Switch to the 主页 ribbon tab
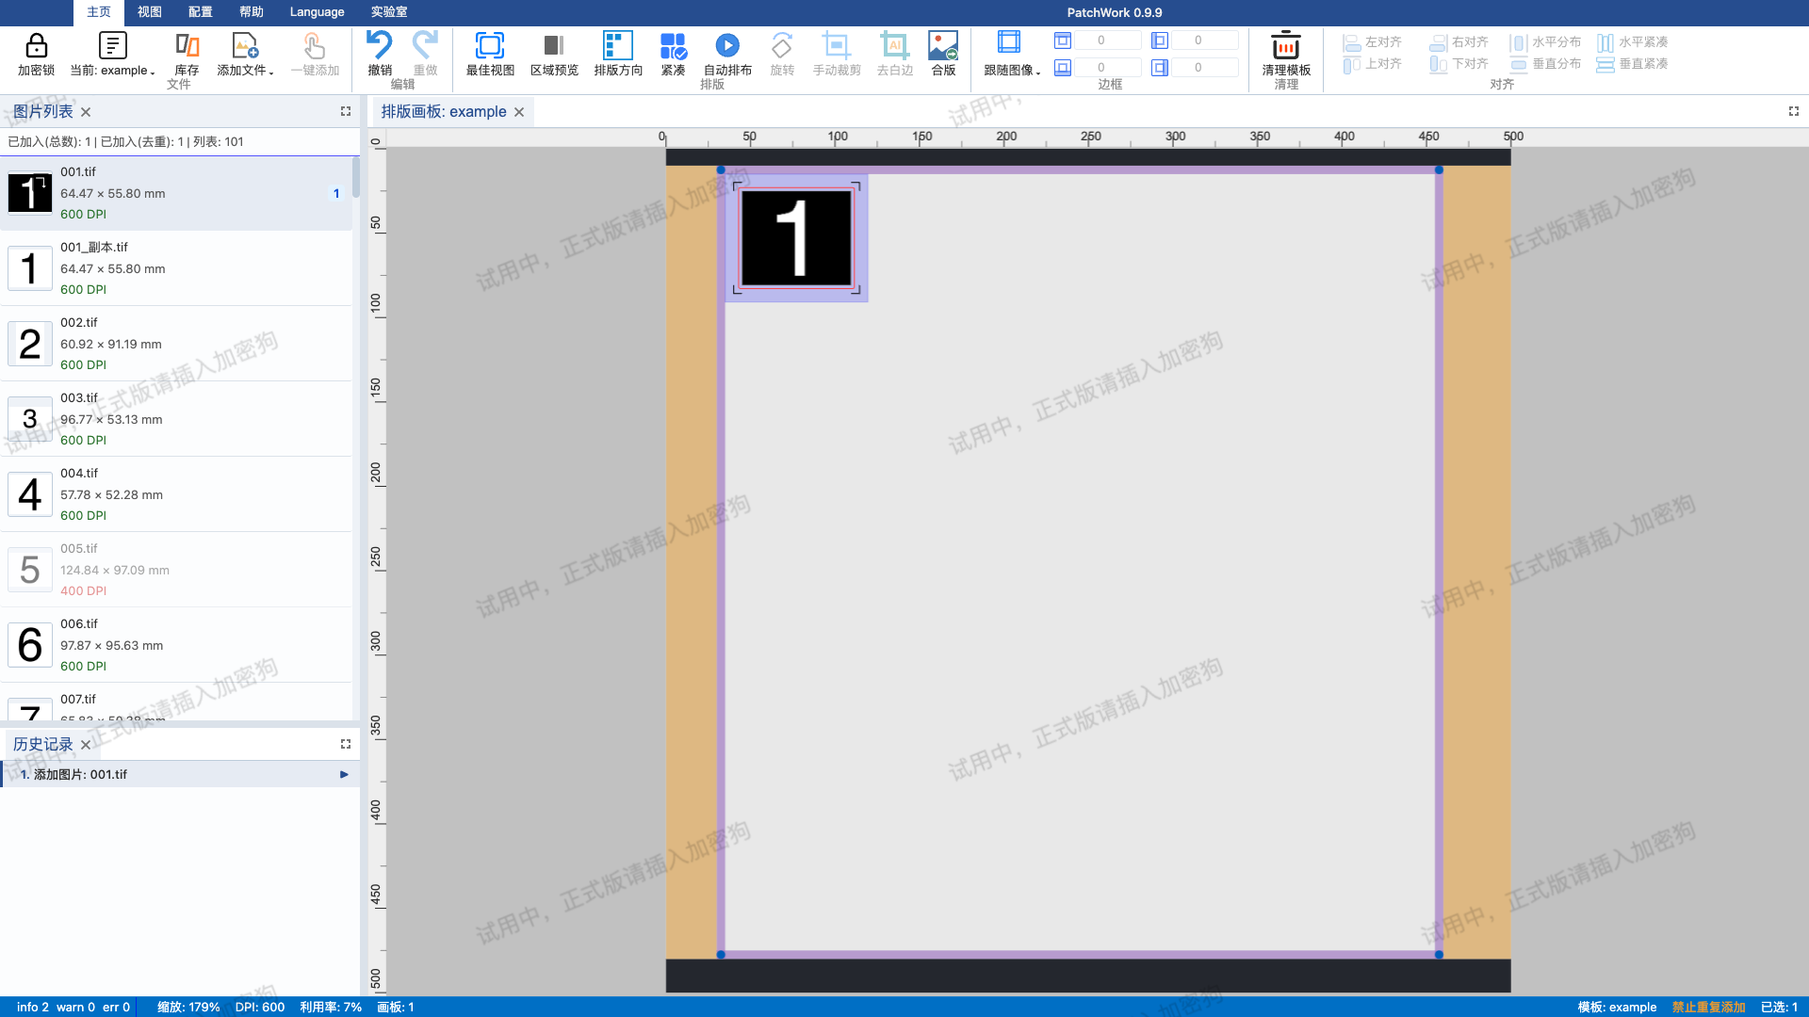Viewport: 1809px width, 1017px height. pos(99,12)
